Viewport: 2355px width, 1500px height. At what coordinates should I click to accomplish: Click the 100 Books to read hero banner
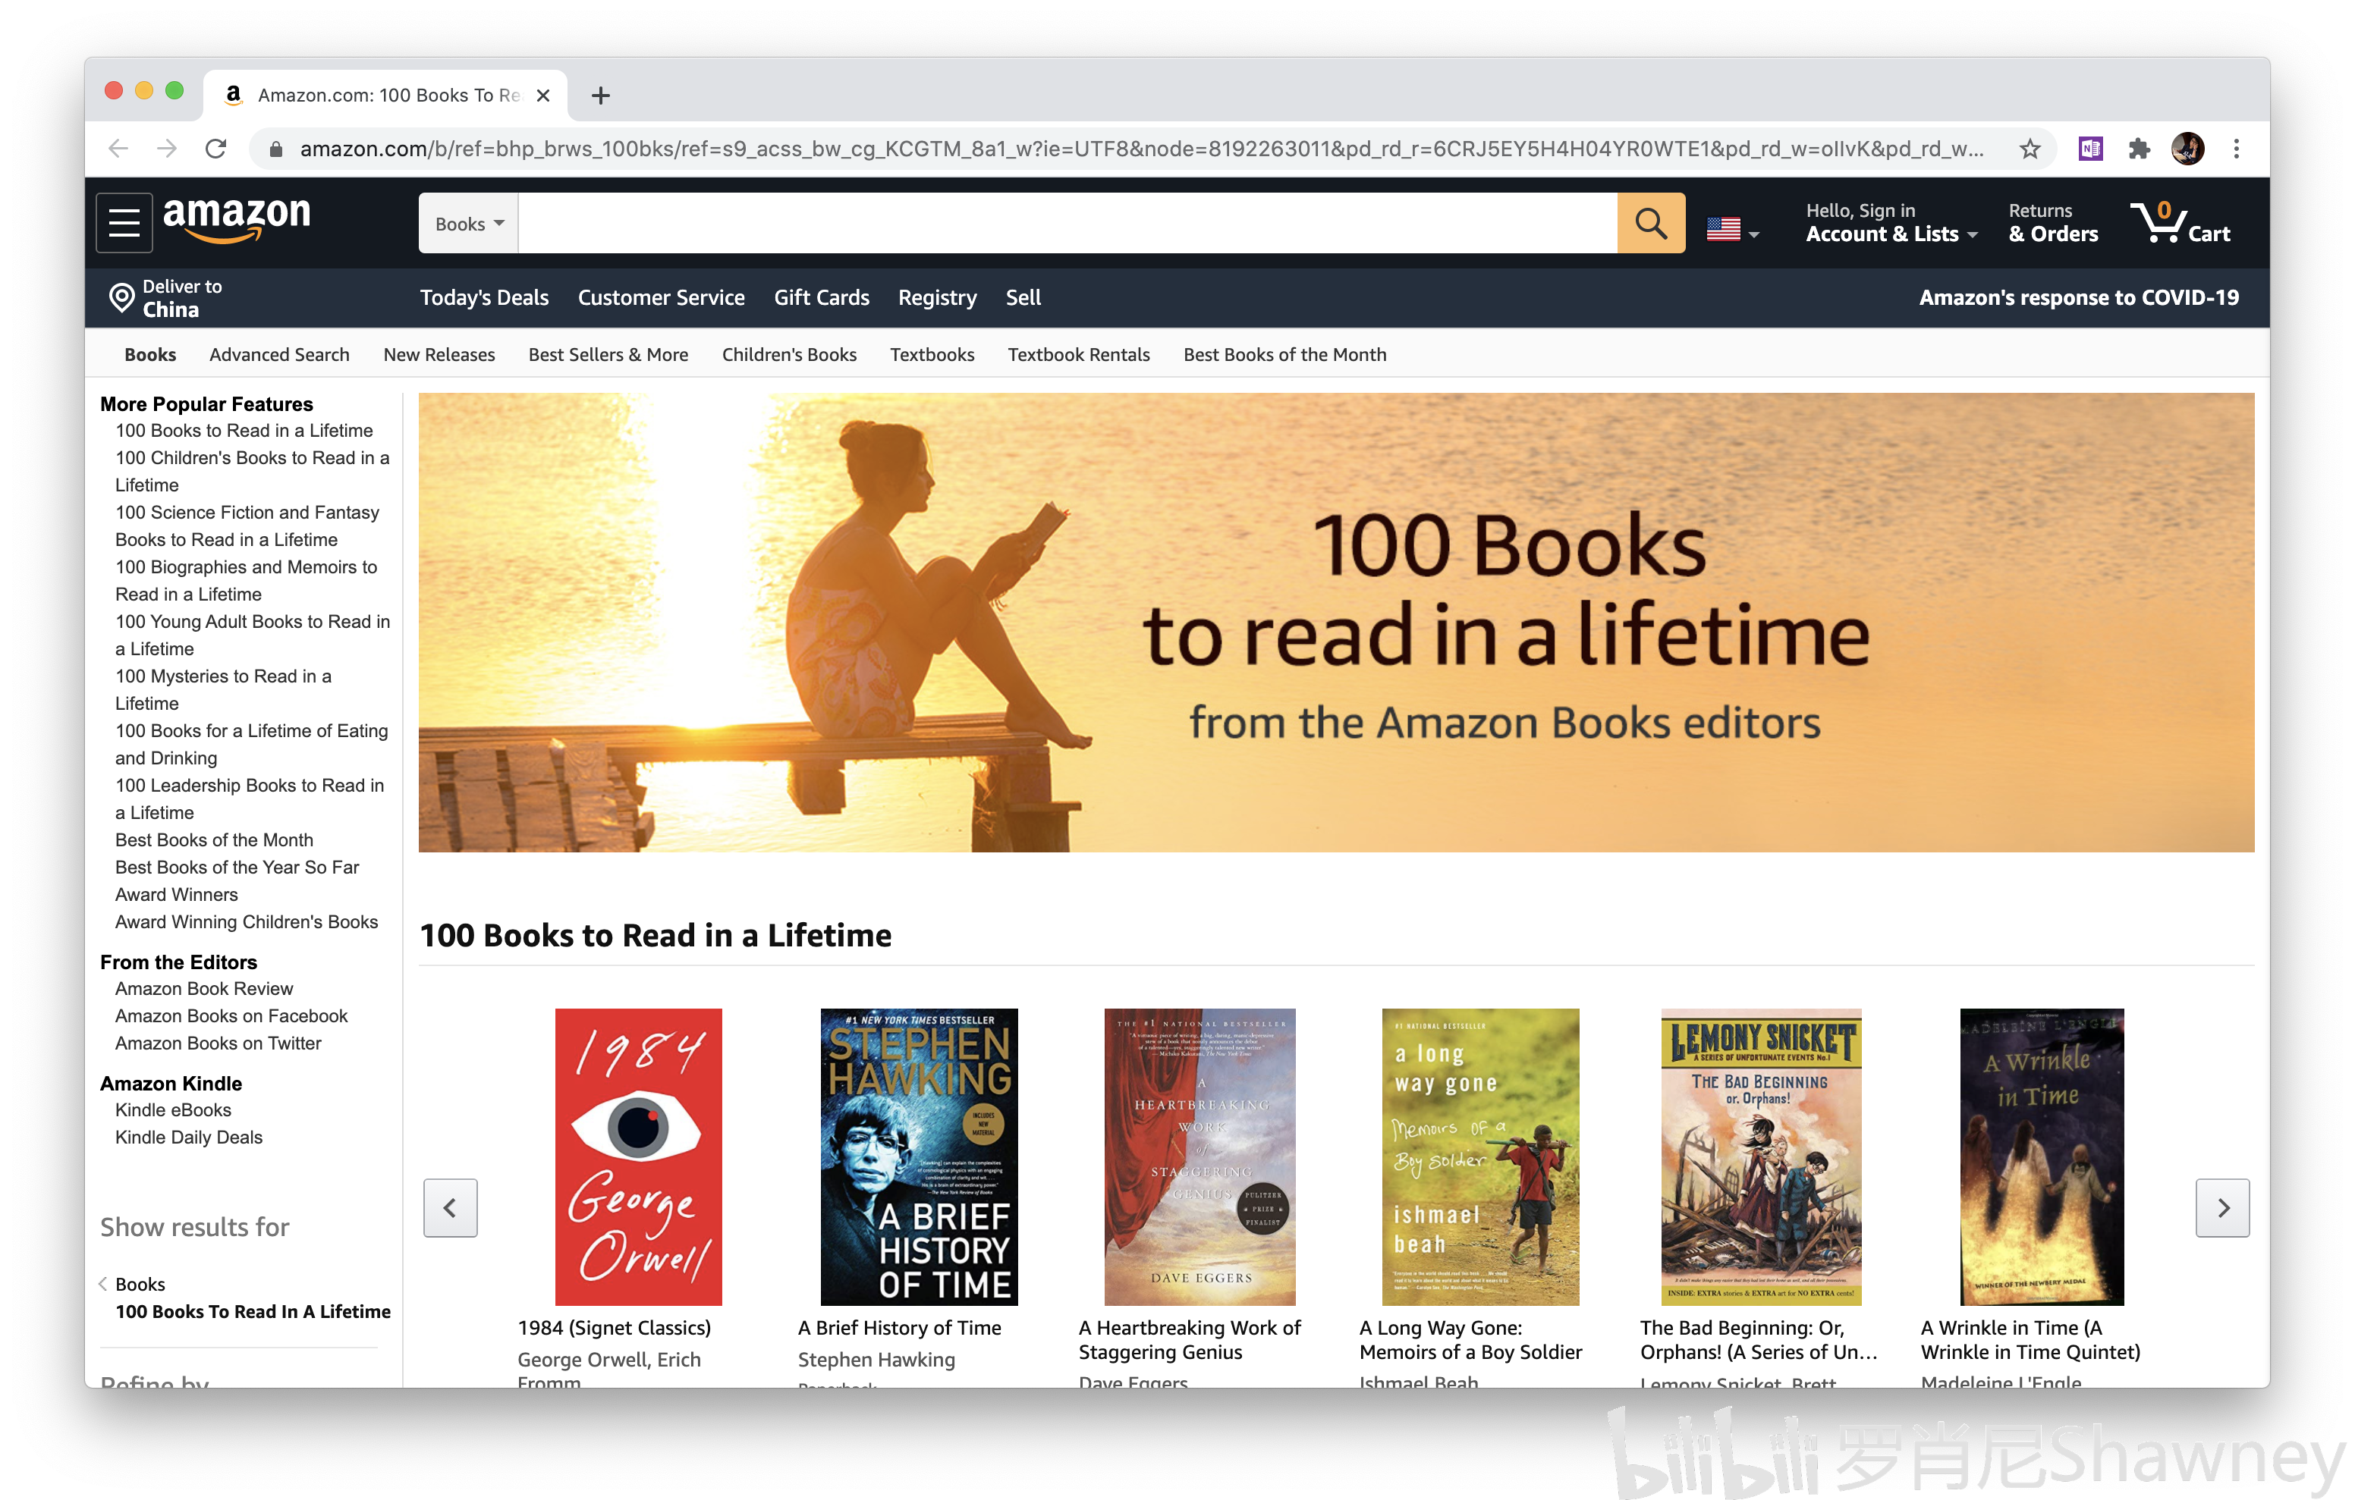click(x=1337, y=623)
